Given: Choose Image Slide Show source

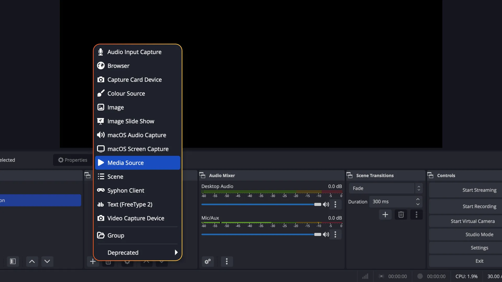Looking at the screenshot, I should point(138,121).
